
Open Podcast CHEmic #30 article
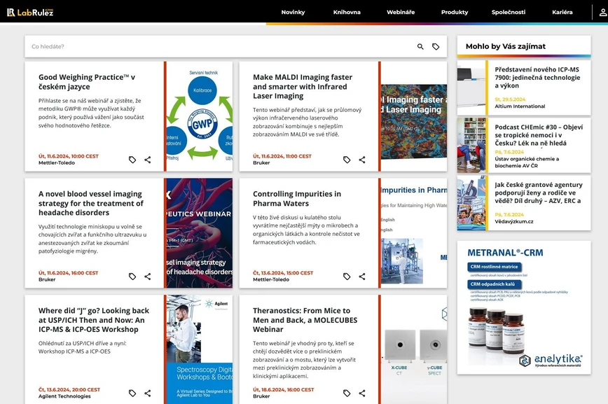pyautogui.click(x=539, y=135)
